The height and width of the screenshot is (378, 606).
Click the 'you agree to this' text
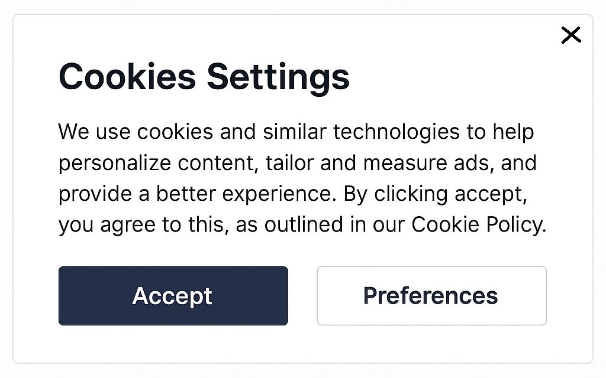[141, 225]
